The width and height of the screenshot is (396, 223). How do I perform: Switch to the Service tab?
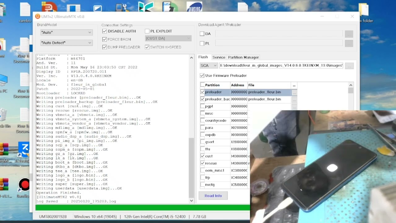click(219, 57)
